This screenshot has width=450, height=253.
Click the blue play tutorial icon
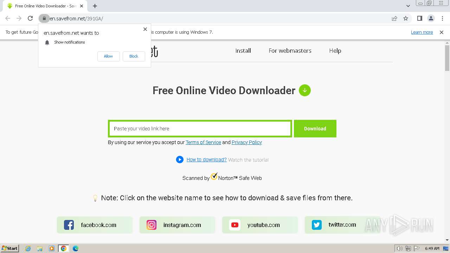(x=180, y=160)
